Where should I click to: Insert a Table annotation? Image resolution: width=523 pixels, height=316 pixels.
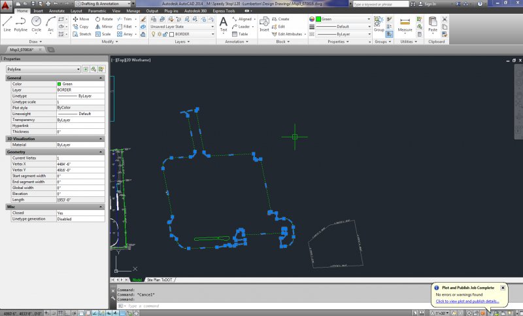click(240, 34)
